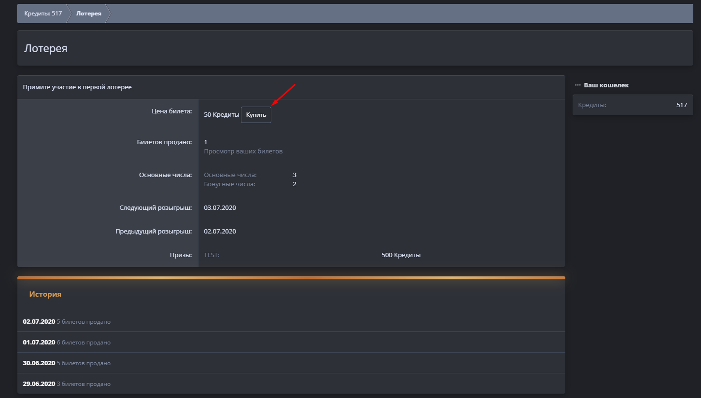Click the next draw date 03.07.2020
This screenshot has width=701, height=398.
pos(220,208)
